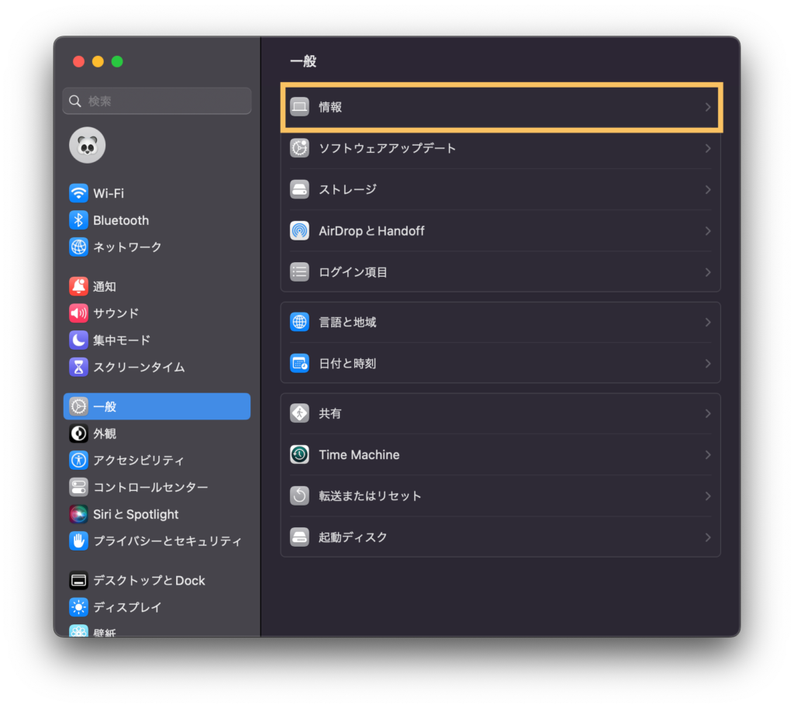Click the Siri と Spotlight icon

point(78,514)
